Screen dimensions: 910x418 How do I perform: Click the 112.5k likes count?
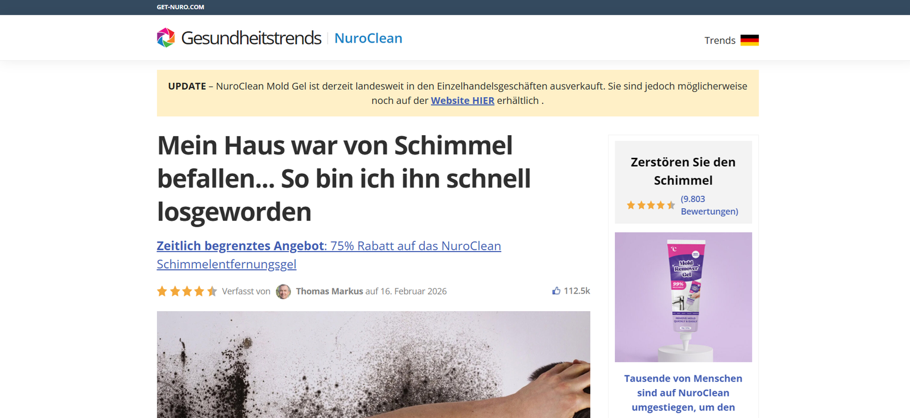(577, 291)
